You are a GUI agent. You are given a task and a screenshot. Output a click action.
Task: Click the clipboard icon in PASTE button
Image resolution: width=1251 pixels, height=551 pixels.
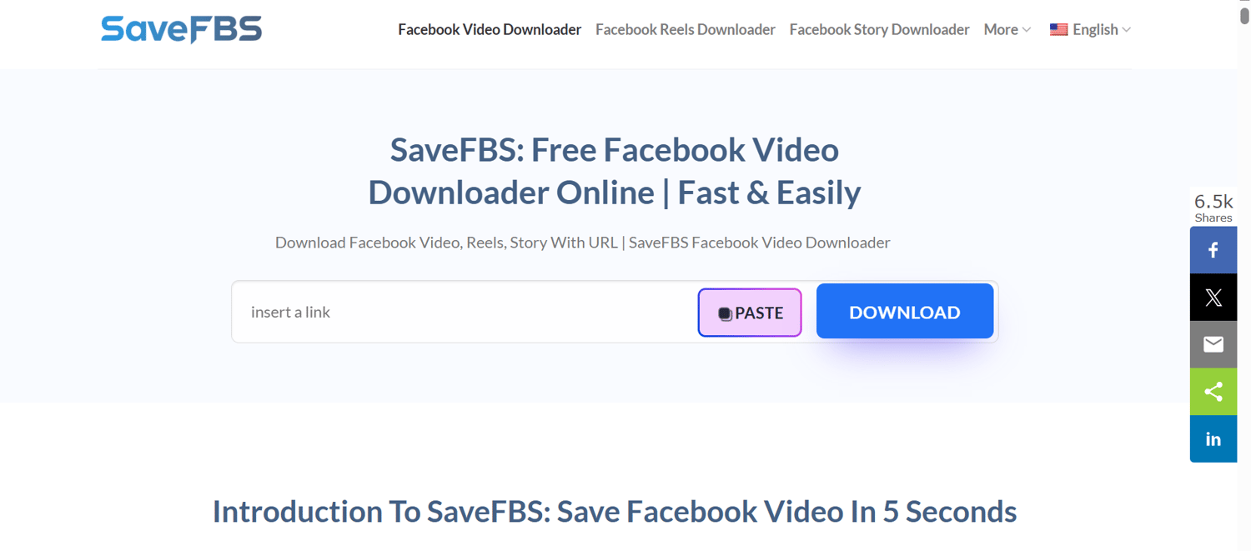725,313
